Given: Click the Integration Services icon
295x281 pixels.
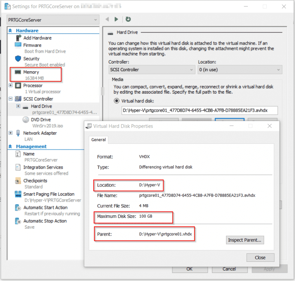Looking at the screenshot, I should pyautogui.click(x=18, y=167).
